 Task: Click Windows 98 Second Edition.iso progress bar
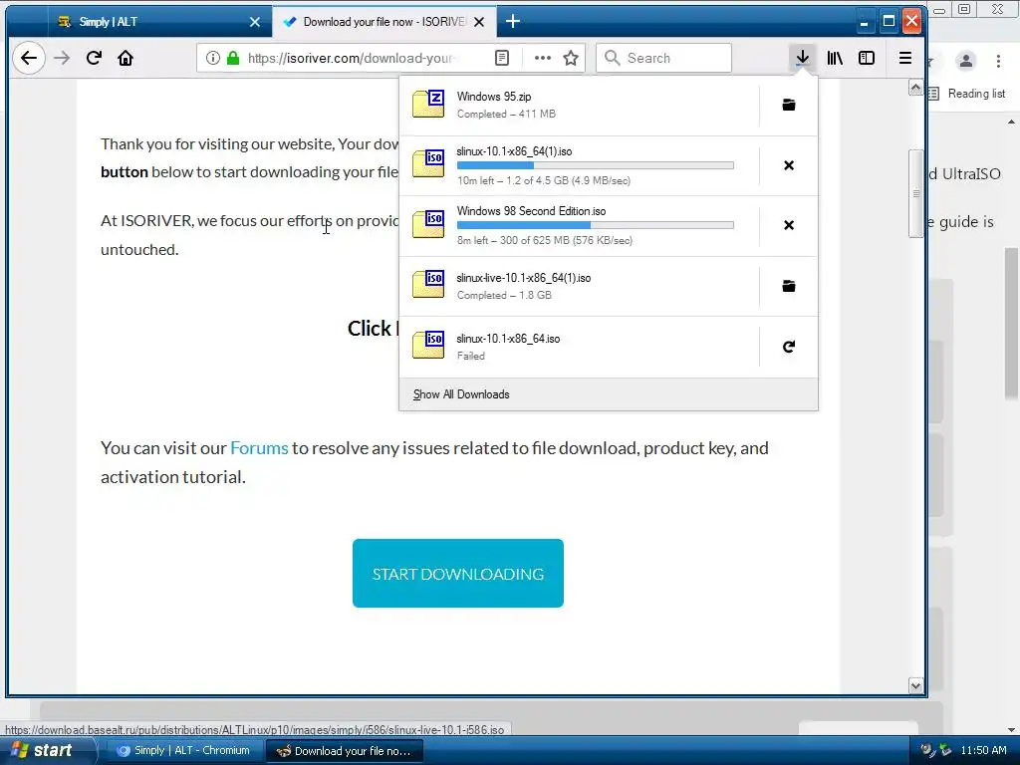click(x=596, y=225)
